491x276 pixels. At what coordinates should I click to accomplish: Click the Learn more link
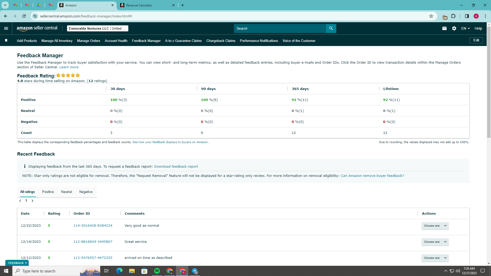[69, 67]
